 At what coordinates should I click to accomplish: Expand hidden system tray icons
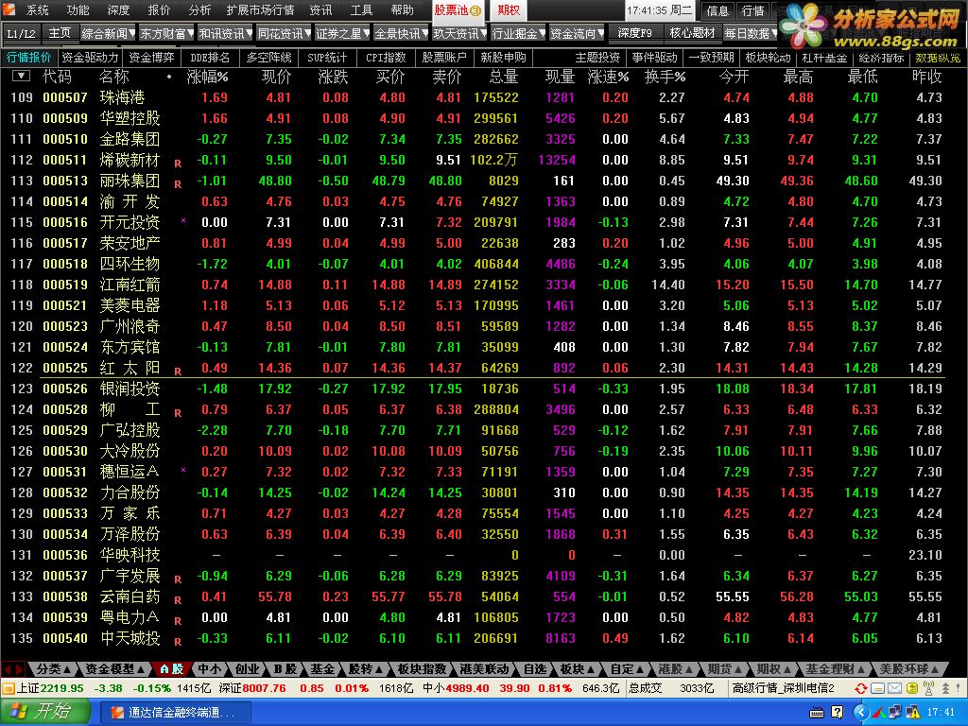860,712
